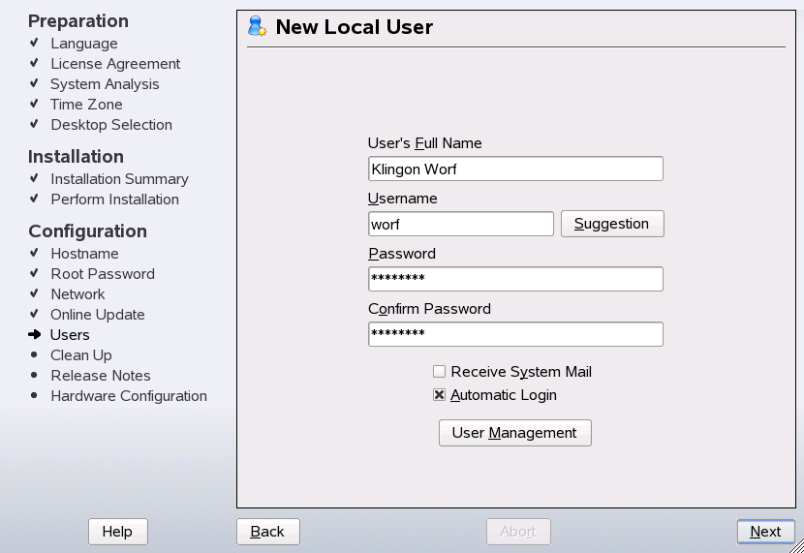Click the Confirm Password field

click(515, 335)
